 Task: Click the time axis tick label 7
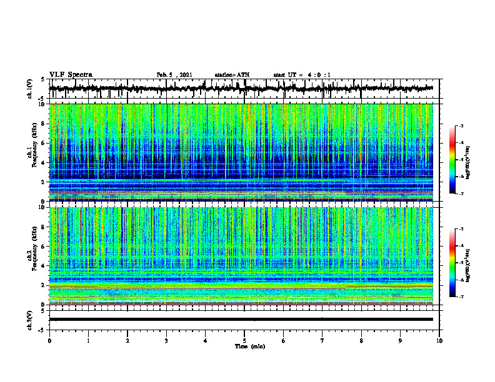tap(322, 341)
